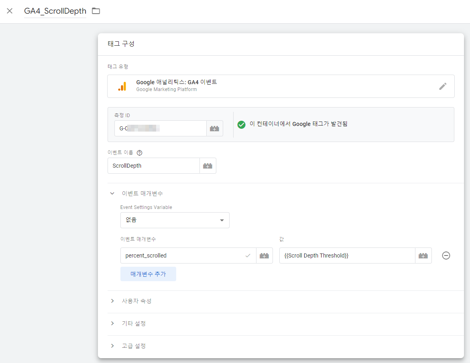
Task: Click the ScrollDepth event name field
Action: (x=153, y=166)
